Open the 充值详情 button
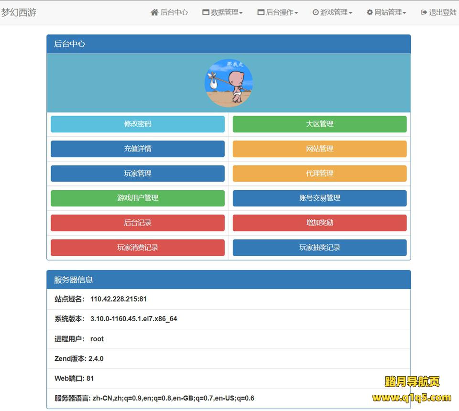 pos(138,149)
